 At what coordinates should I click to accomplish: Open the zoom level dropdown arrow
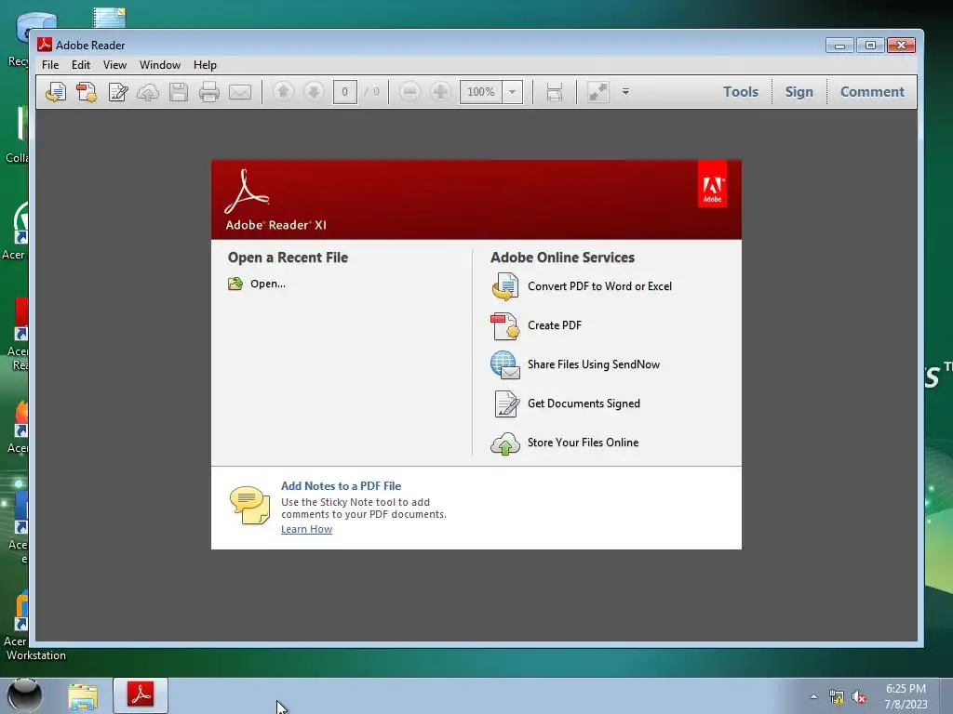tap(513, 92)
